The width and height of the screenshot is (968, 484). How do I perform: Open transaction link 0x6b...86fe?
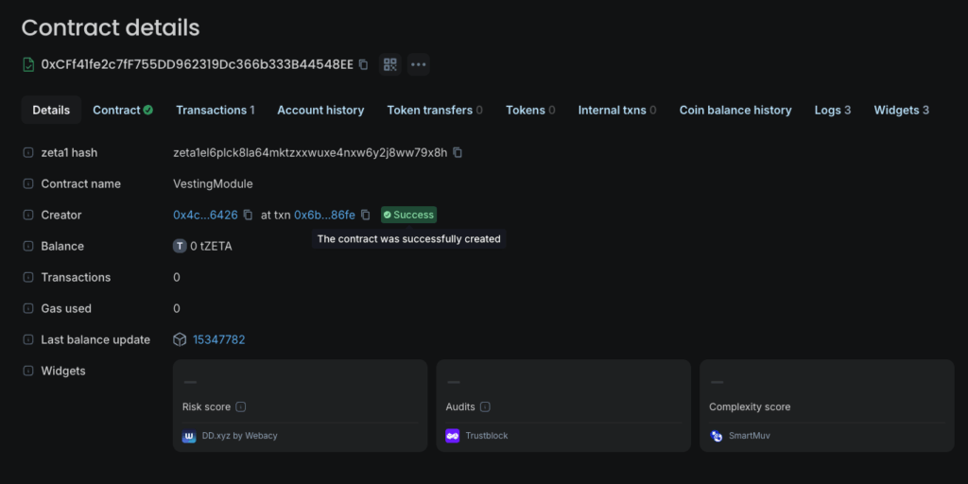point(324,215)
